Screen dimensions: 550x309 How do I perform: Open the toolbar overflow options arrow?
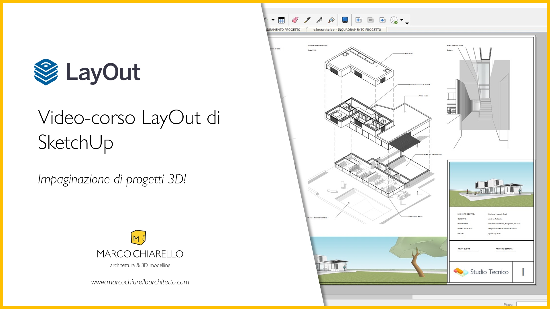(407, 23)
